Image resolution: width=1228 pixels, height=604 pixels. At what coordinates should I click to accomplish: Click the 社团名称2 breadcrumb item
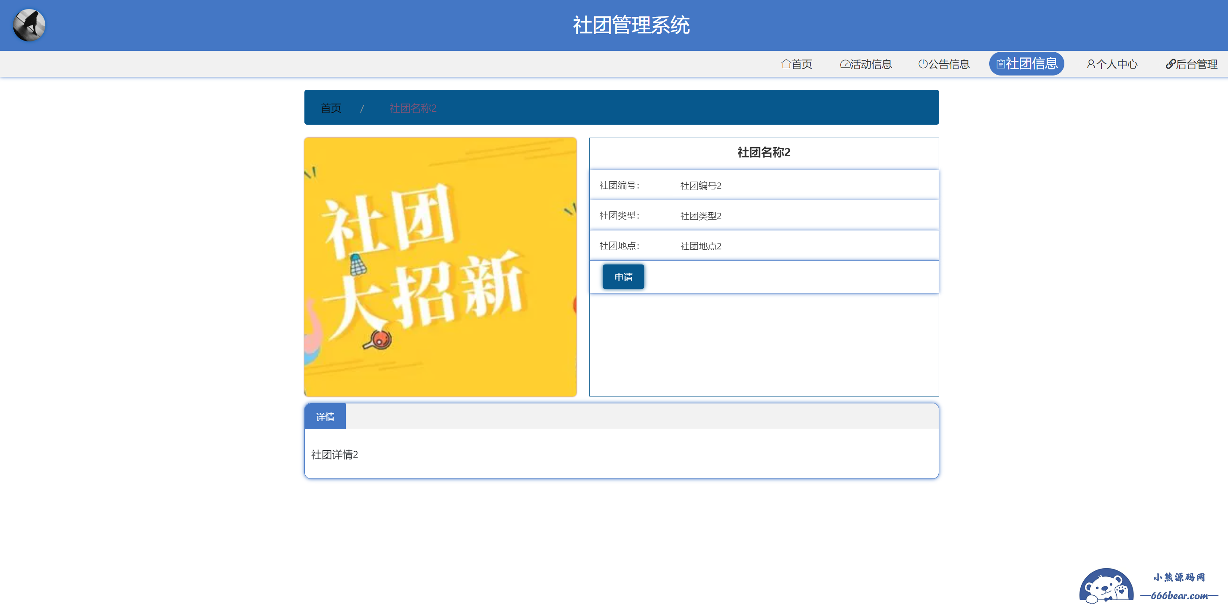pos(413,108)
